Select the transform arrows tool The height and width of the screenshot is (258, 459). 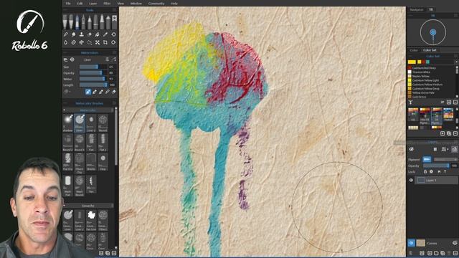pyautogui.click(x=98, y=42)
